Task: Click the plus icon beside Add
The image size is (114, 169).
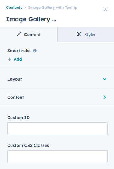Action: tap(9, 59)
